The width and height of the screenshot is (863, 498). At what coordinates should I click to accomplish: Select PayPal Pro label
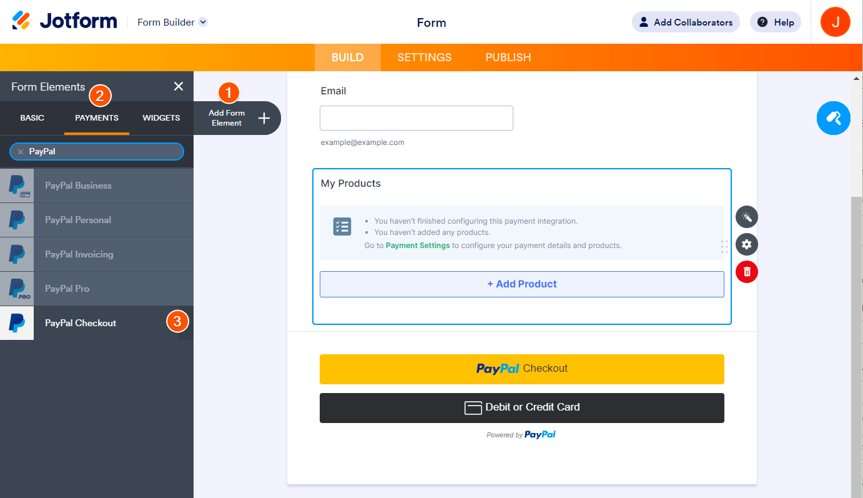coord(67,289)
